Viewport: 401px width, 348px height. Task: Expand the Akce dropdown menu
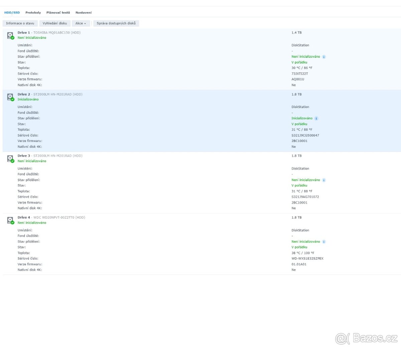pos(81,23)
